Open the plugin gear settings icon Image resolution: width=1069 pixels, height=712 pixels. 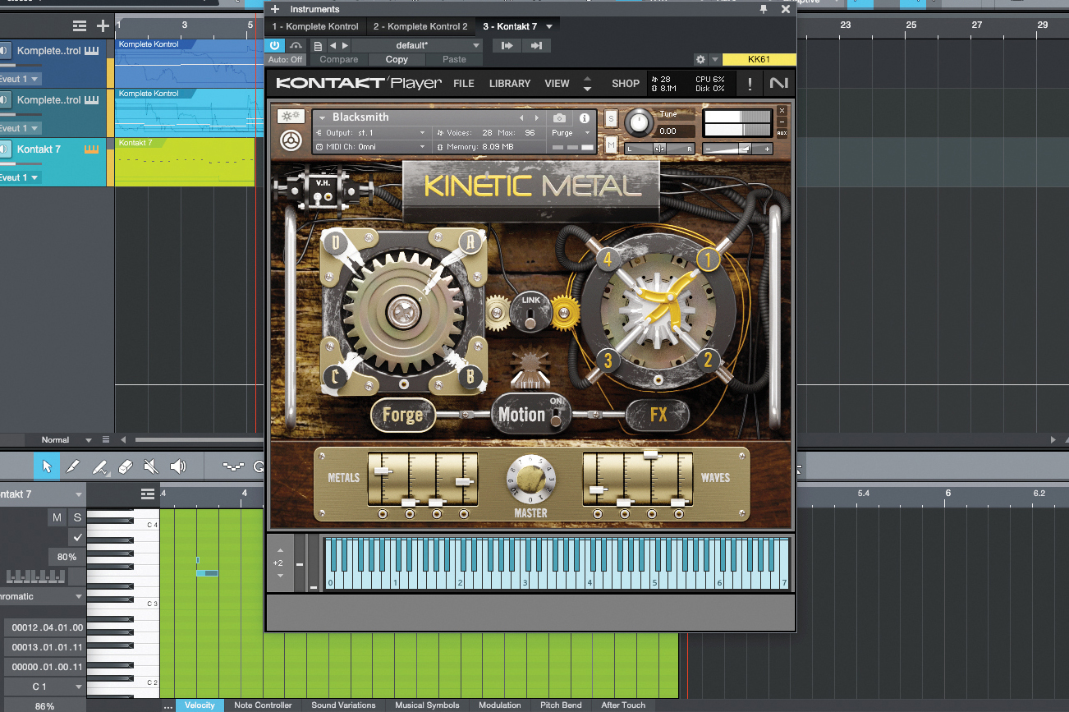click(700, 60)
